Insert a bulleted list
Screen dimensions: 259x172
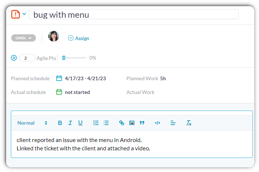coord(106,123)
